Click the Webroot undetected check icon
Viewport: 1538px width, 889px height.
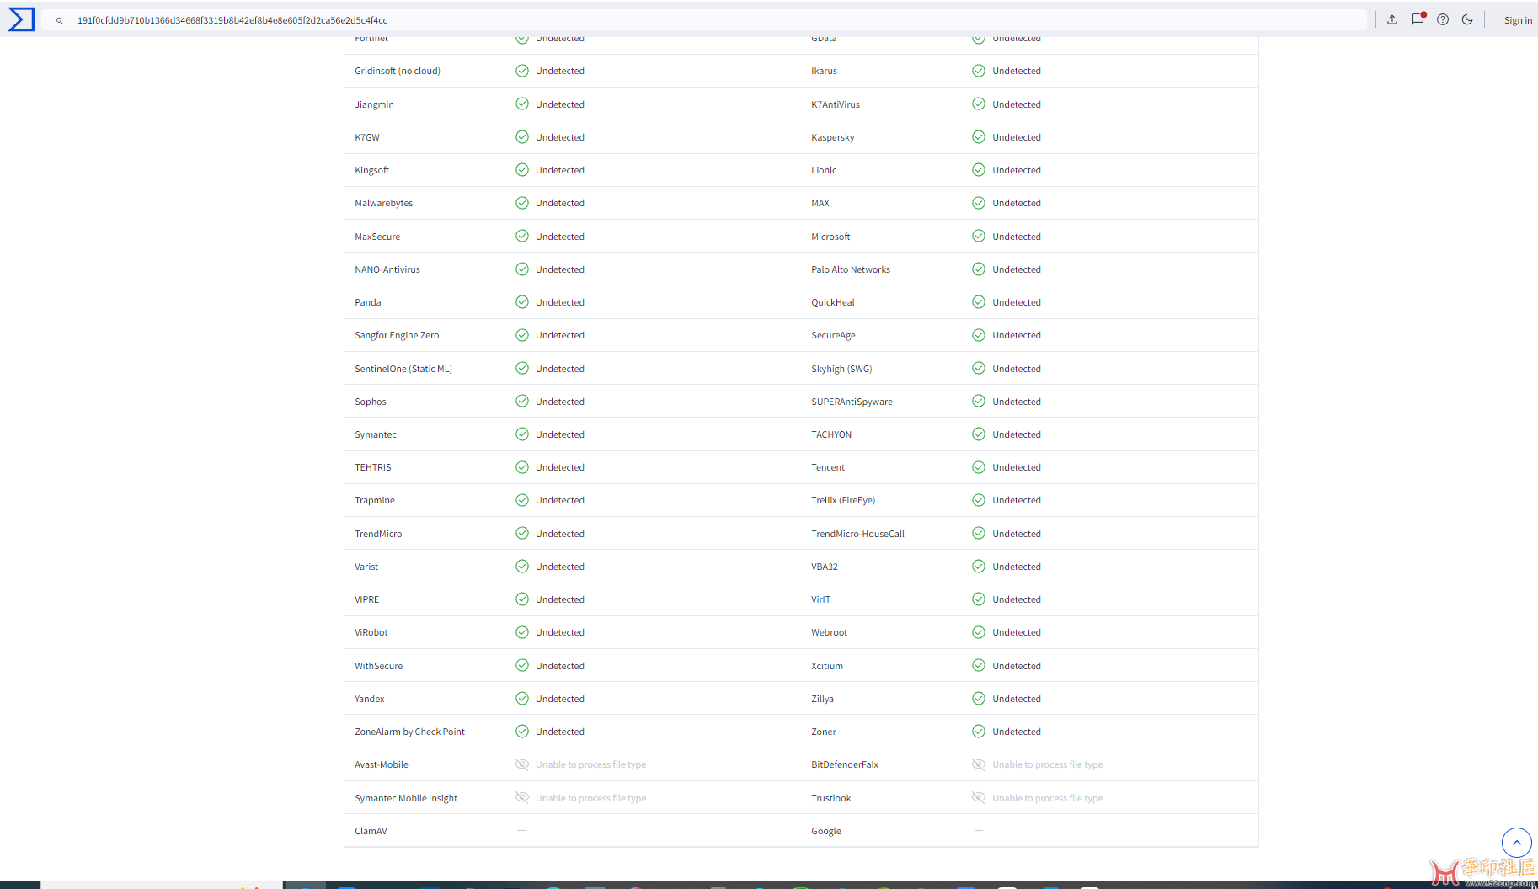tap(979, 632)
